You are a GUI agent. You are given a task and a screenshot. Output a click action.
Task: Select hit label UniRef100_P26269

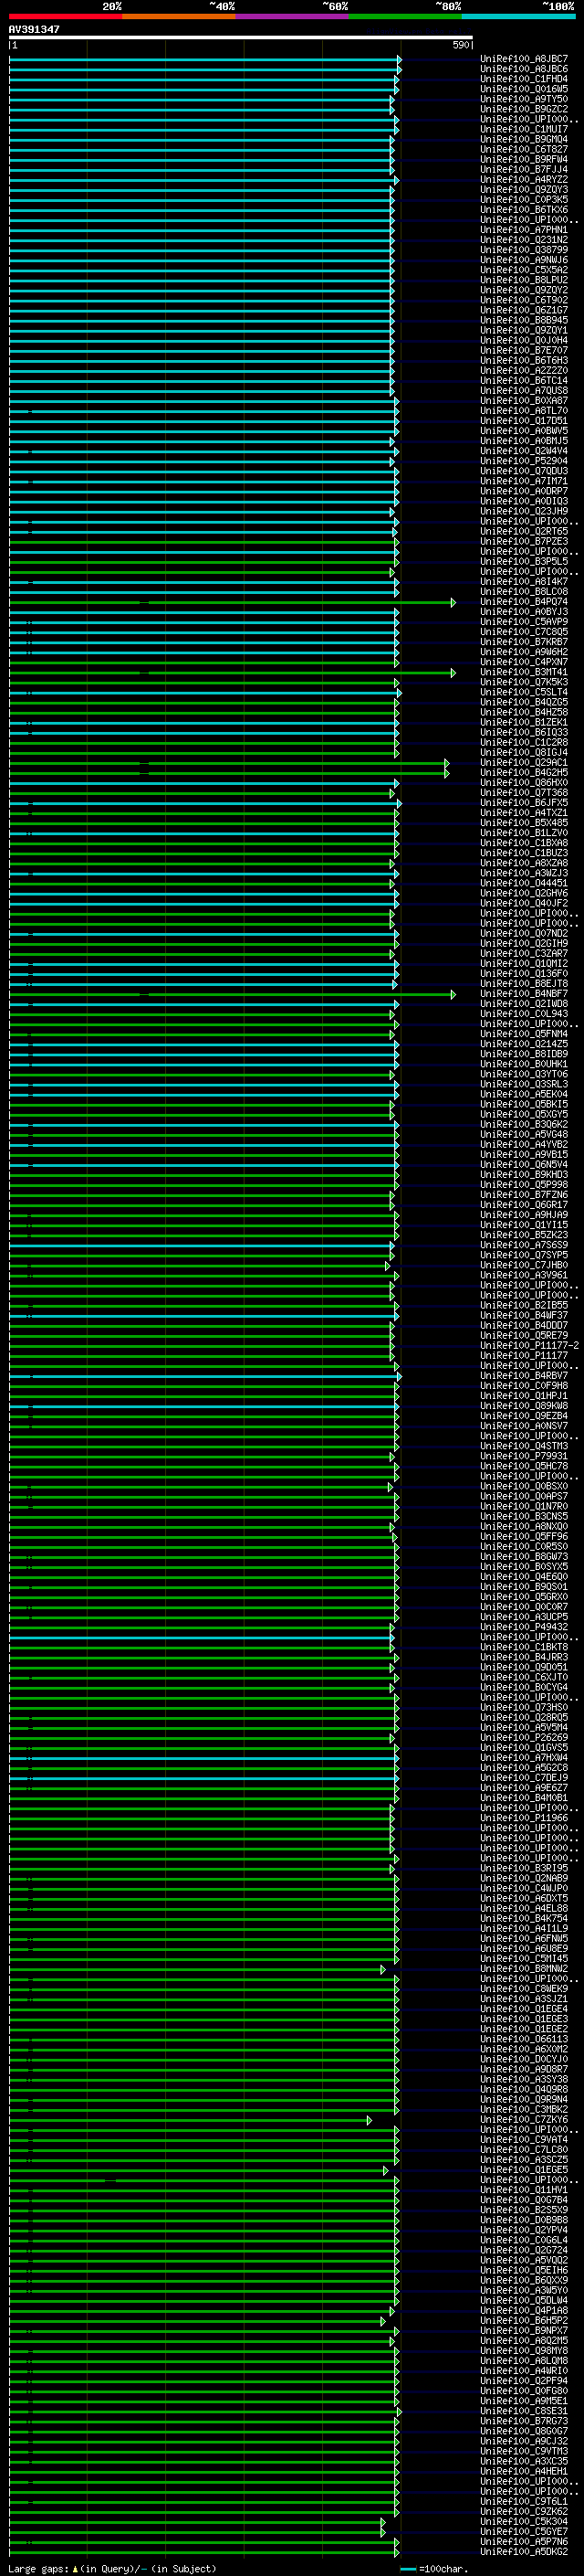point(524,1738)
